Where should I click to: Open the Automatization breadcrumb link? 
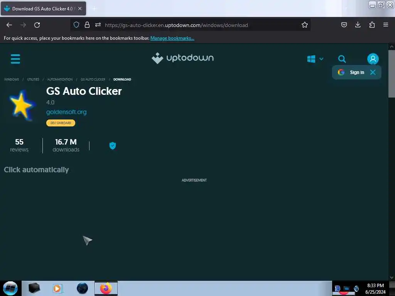click(x=60, y=79)
